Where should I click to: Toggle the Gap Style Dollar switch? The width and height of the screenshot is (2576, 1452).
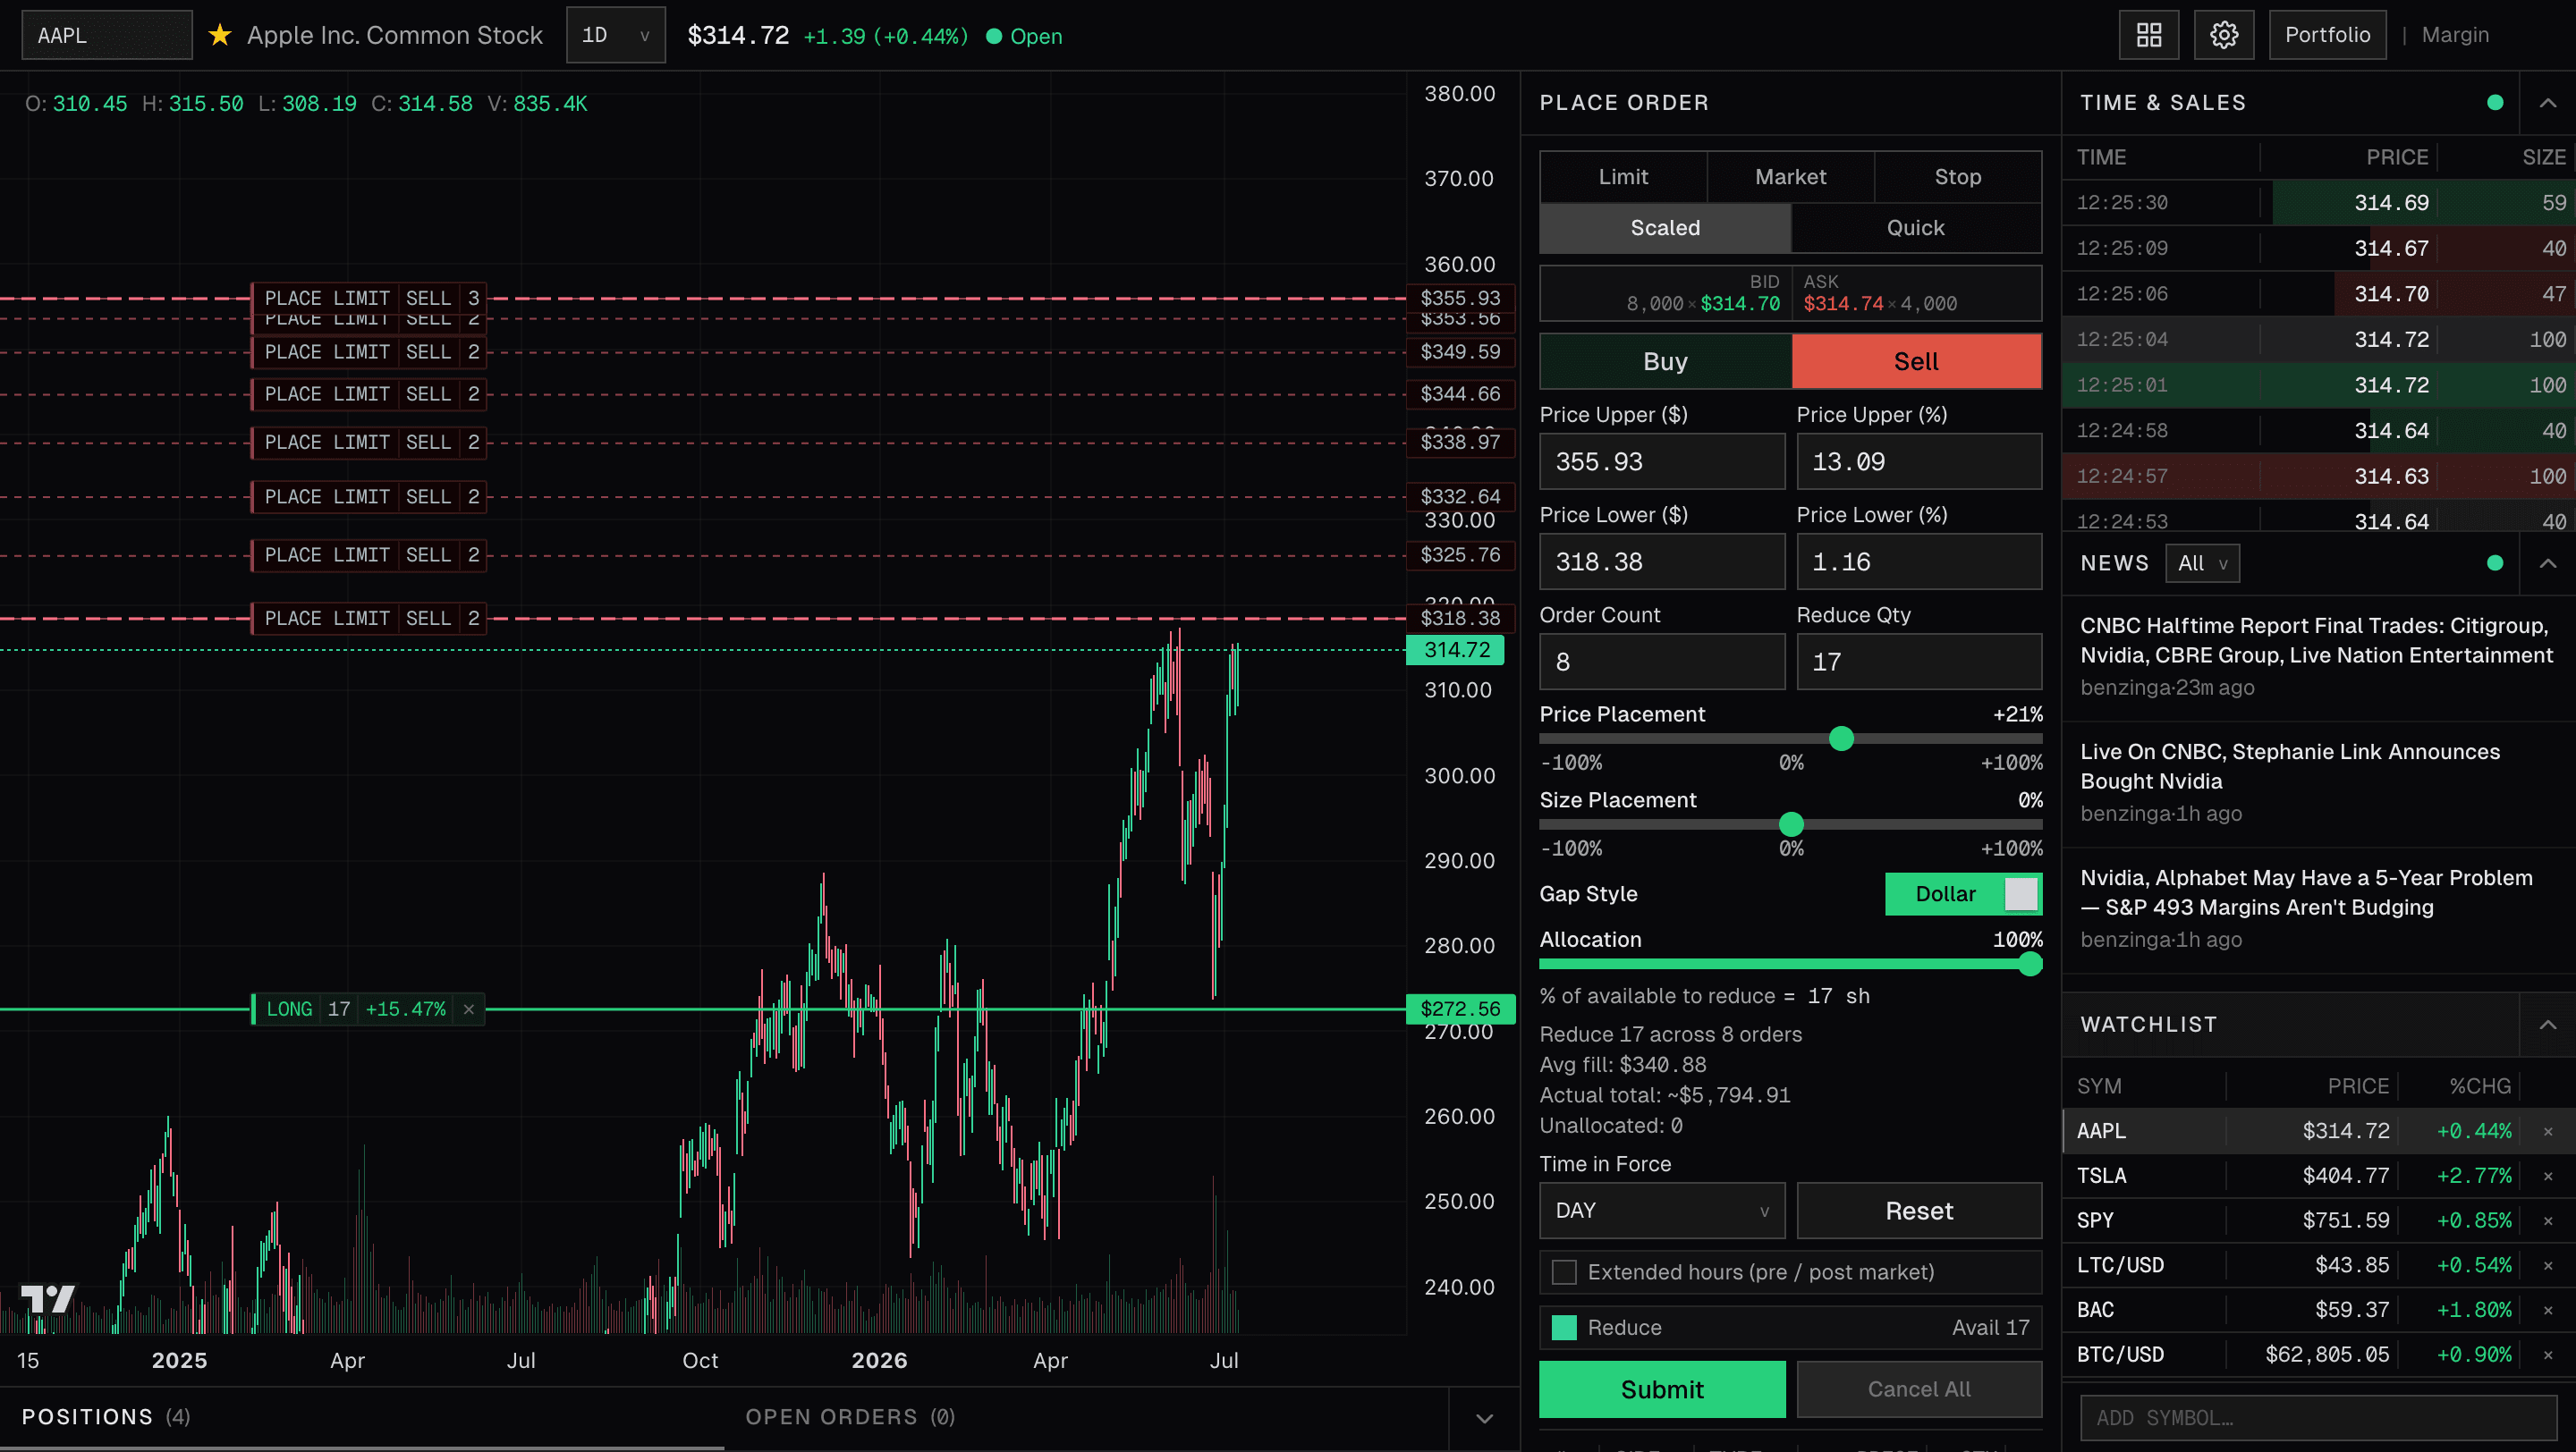tap(1963, 894)
